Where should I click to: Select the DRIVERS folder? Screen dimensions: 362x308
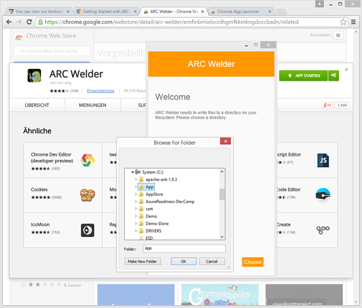coord(153,231)
